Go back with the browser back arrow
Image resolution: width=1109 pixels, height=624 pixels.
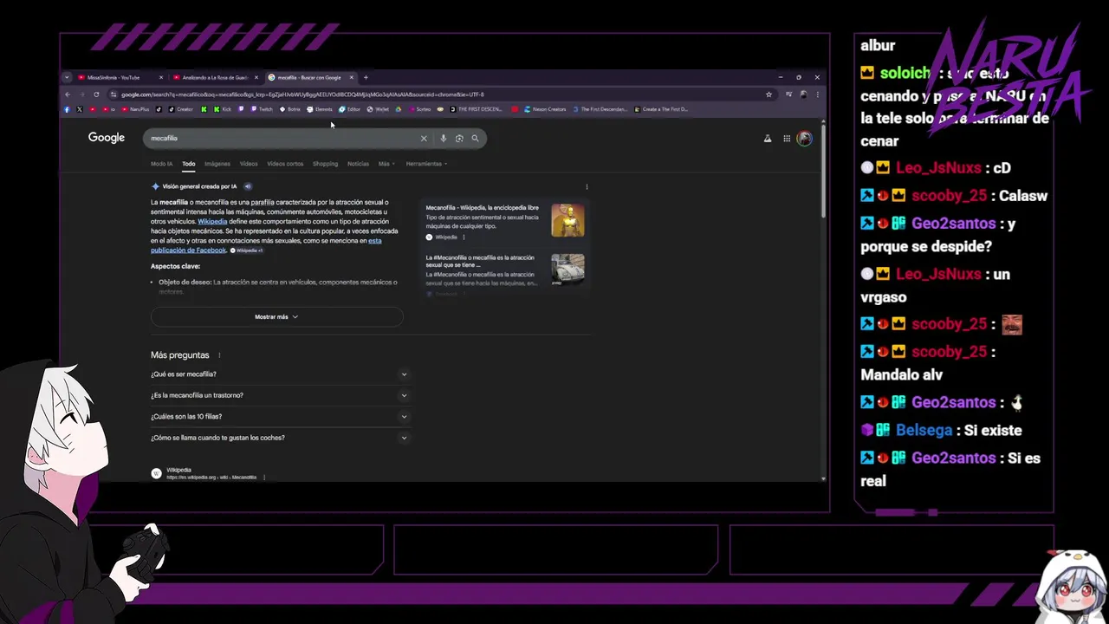point(67,94)
